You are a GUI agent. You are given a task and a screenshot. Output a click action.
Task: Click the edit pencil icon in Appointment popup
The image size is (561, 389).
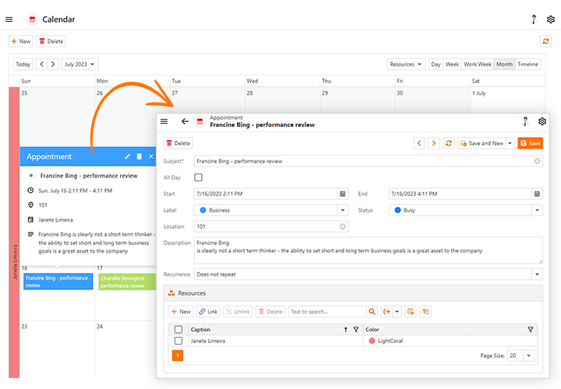click(x=127, y=156)
